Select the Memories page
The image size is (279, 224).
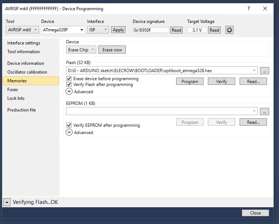31,81
